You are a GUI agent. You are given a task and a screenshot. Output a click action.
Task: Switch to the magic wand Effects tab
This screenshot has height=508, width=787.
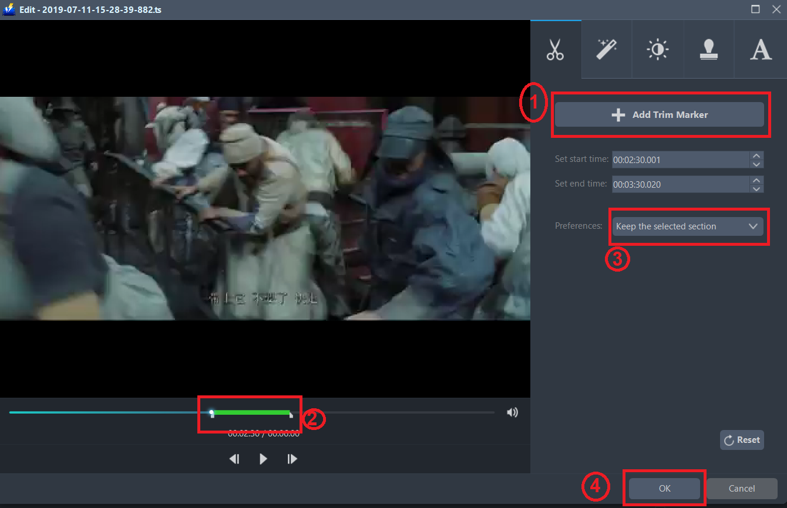607,50
